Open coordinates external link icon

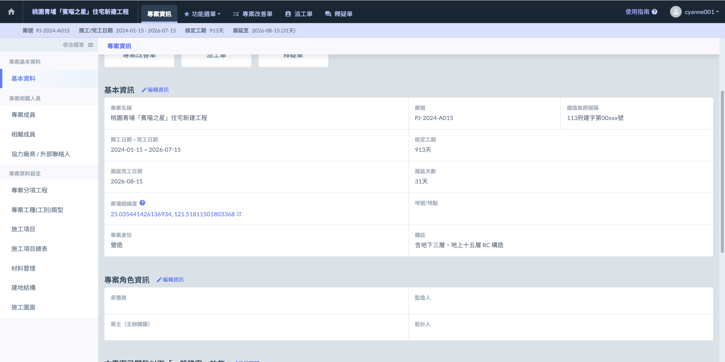(239, 214)
